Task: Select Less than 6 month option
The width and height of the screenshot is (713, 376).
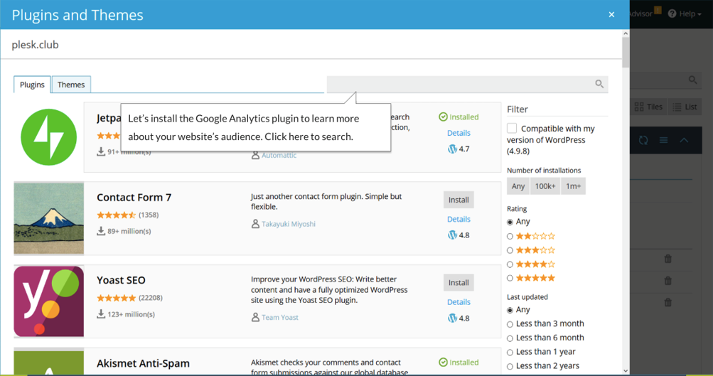Action: click(510, 338)
